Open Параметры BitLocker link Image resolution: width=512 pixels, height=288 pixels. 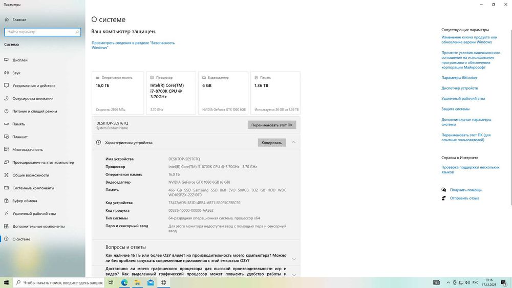pyautogui.click(x=459, y=78)
